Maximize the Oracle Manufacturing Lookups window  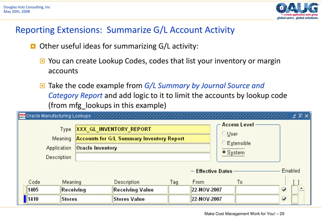coord(300,116)
